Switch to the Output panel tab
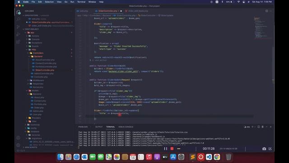Image resolution: width=289 pixels, height=163 pixels. 99,127
